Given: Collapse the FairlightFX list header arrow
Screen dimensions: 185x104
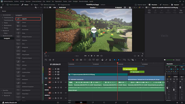Looking at the screenshot, I should (x=40, y=15).
